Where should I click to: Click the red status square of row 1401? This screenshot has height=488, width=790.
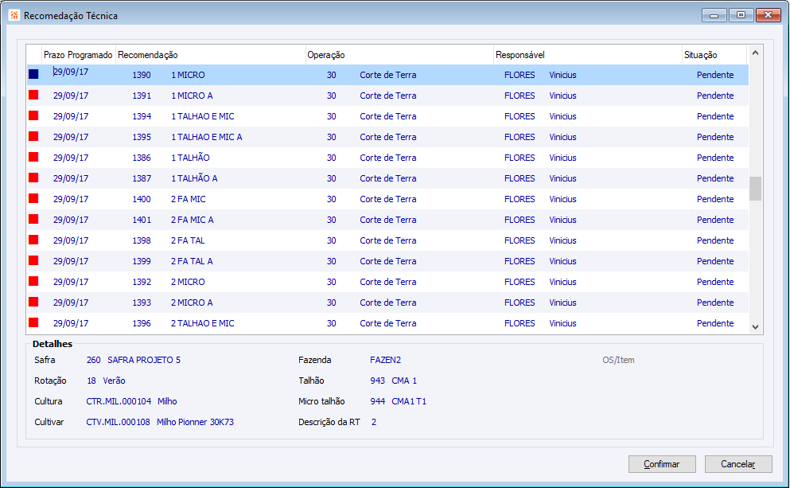(x=33, y=219)
